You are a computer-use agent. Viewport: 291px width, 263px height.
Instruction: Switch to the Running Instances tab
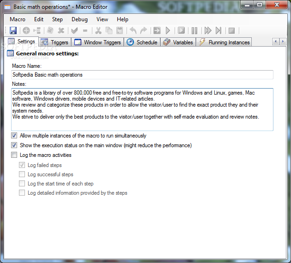tap(224, 42)
